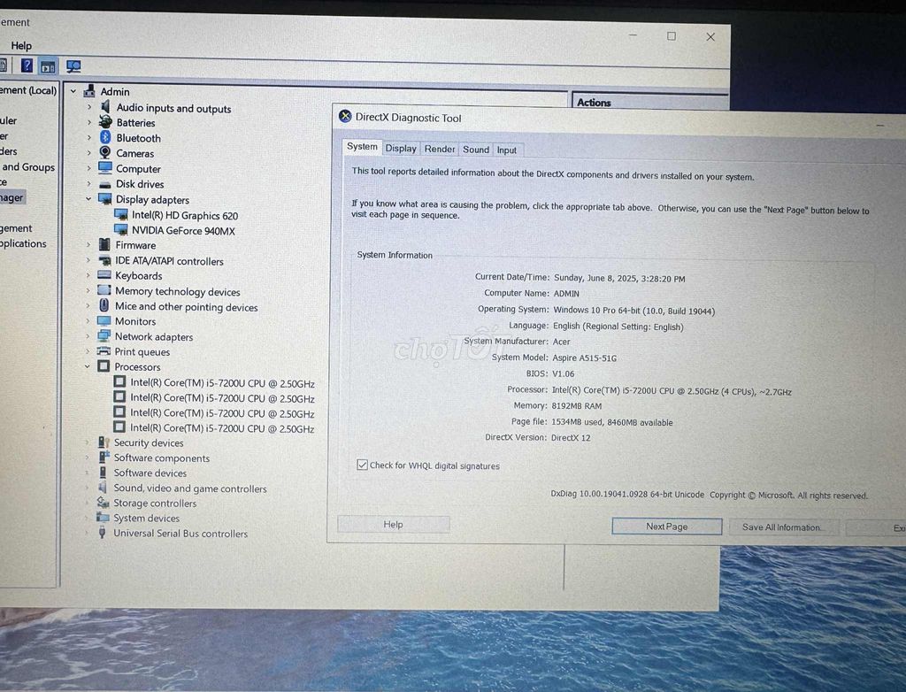This screenshot has width=906, height=692.
Task: Select the Disk drives category icon
Action: 104,184
